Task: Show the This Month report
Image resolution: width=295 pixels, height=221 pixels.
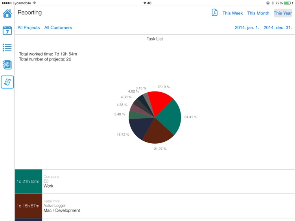Action: 258,13
